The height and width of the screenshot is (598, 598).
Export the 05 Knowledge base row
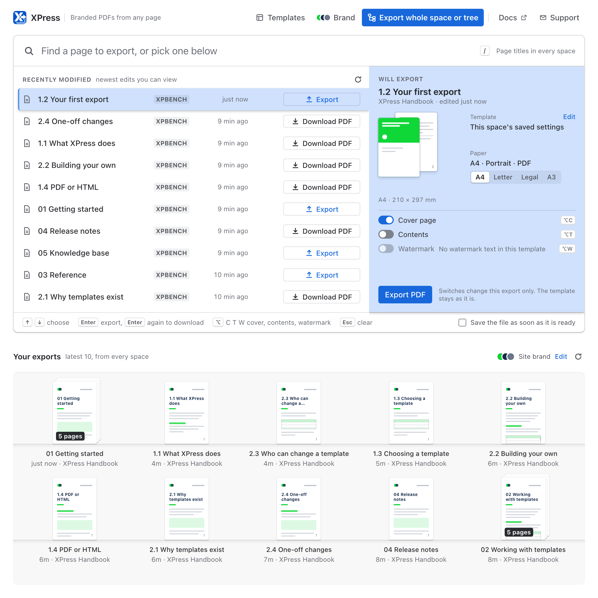[x=322, y=253]
